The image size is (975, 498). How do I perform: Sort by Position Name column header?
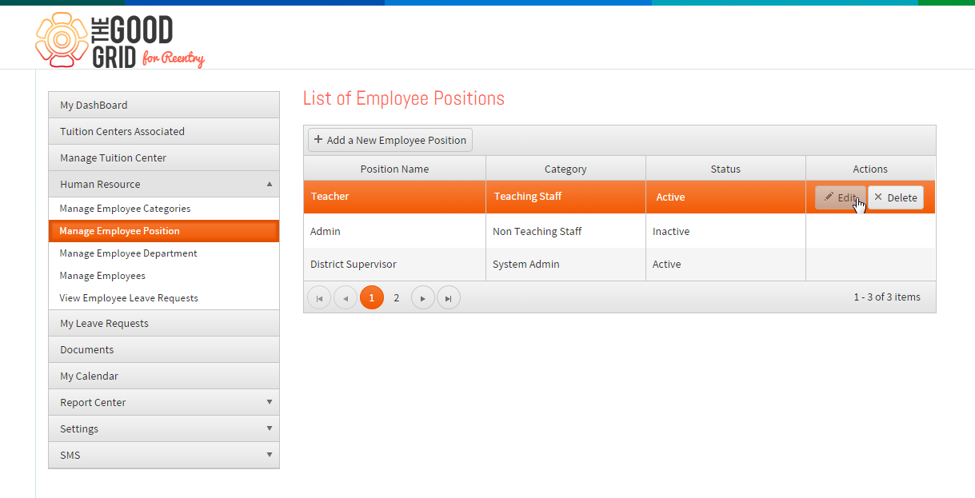(x=394, y=169)
